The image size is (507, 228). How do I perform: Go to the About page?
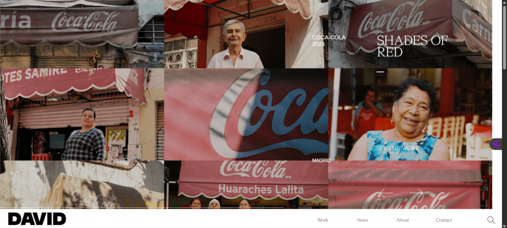(402, 220)
